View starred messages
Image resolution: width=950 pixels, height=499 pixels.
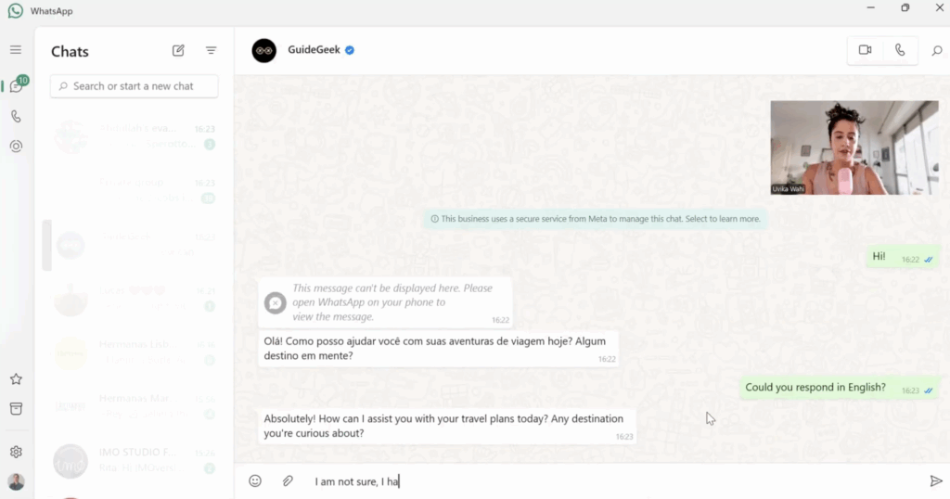[x=16, y=379]
